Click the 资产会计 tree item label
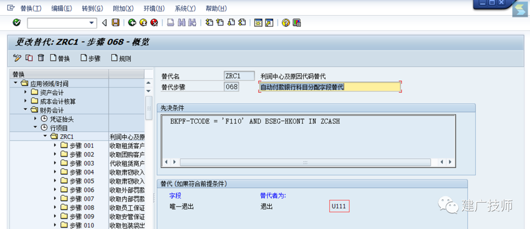Viewport: 530px width, 229px height. (52, 92)
